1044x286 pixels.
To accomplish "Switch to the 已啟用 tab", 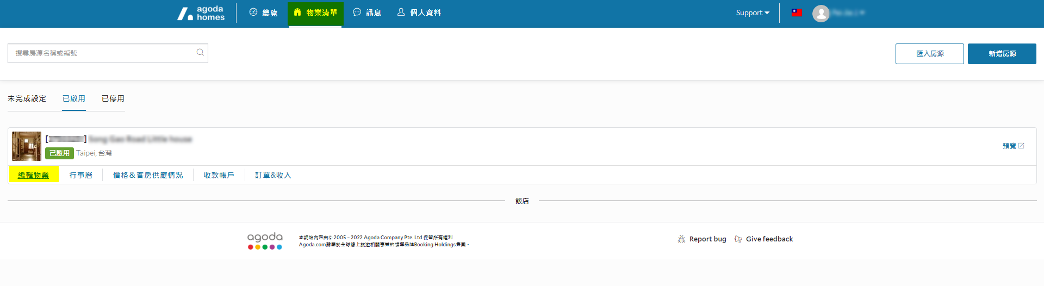I will [74, 98].
